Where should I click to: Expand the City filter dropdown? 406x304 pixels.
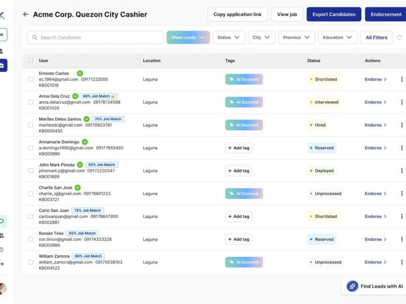pyautogui.click(x=261, y=37)
